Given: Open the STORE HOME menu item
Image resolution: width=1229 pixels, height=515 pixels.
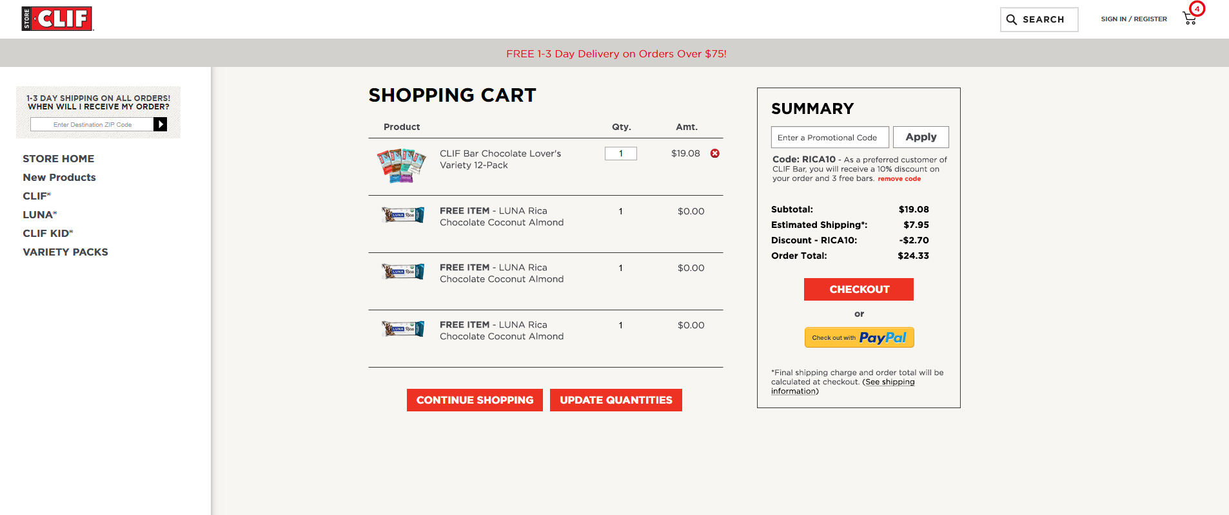Looking at the screenshot, I should 59,158.
